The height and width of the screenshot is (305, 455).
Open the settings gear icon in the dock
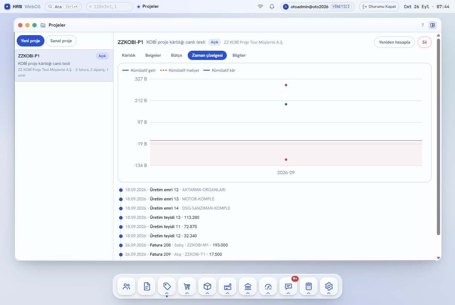[329, 286]
